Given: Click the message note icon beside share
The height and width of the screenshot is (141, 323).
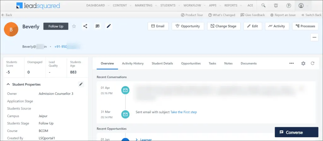Looking at the screenshot, I should pyautogui.click(x=97, y=26).
